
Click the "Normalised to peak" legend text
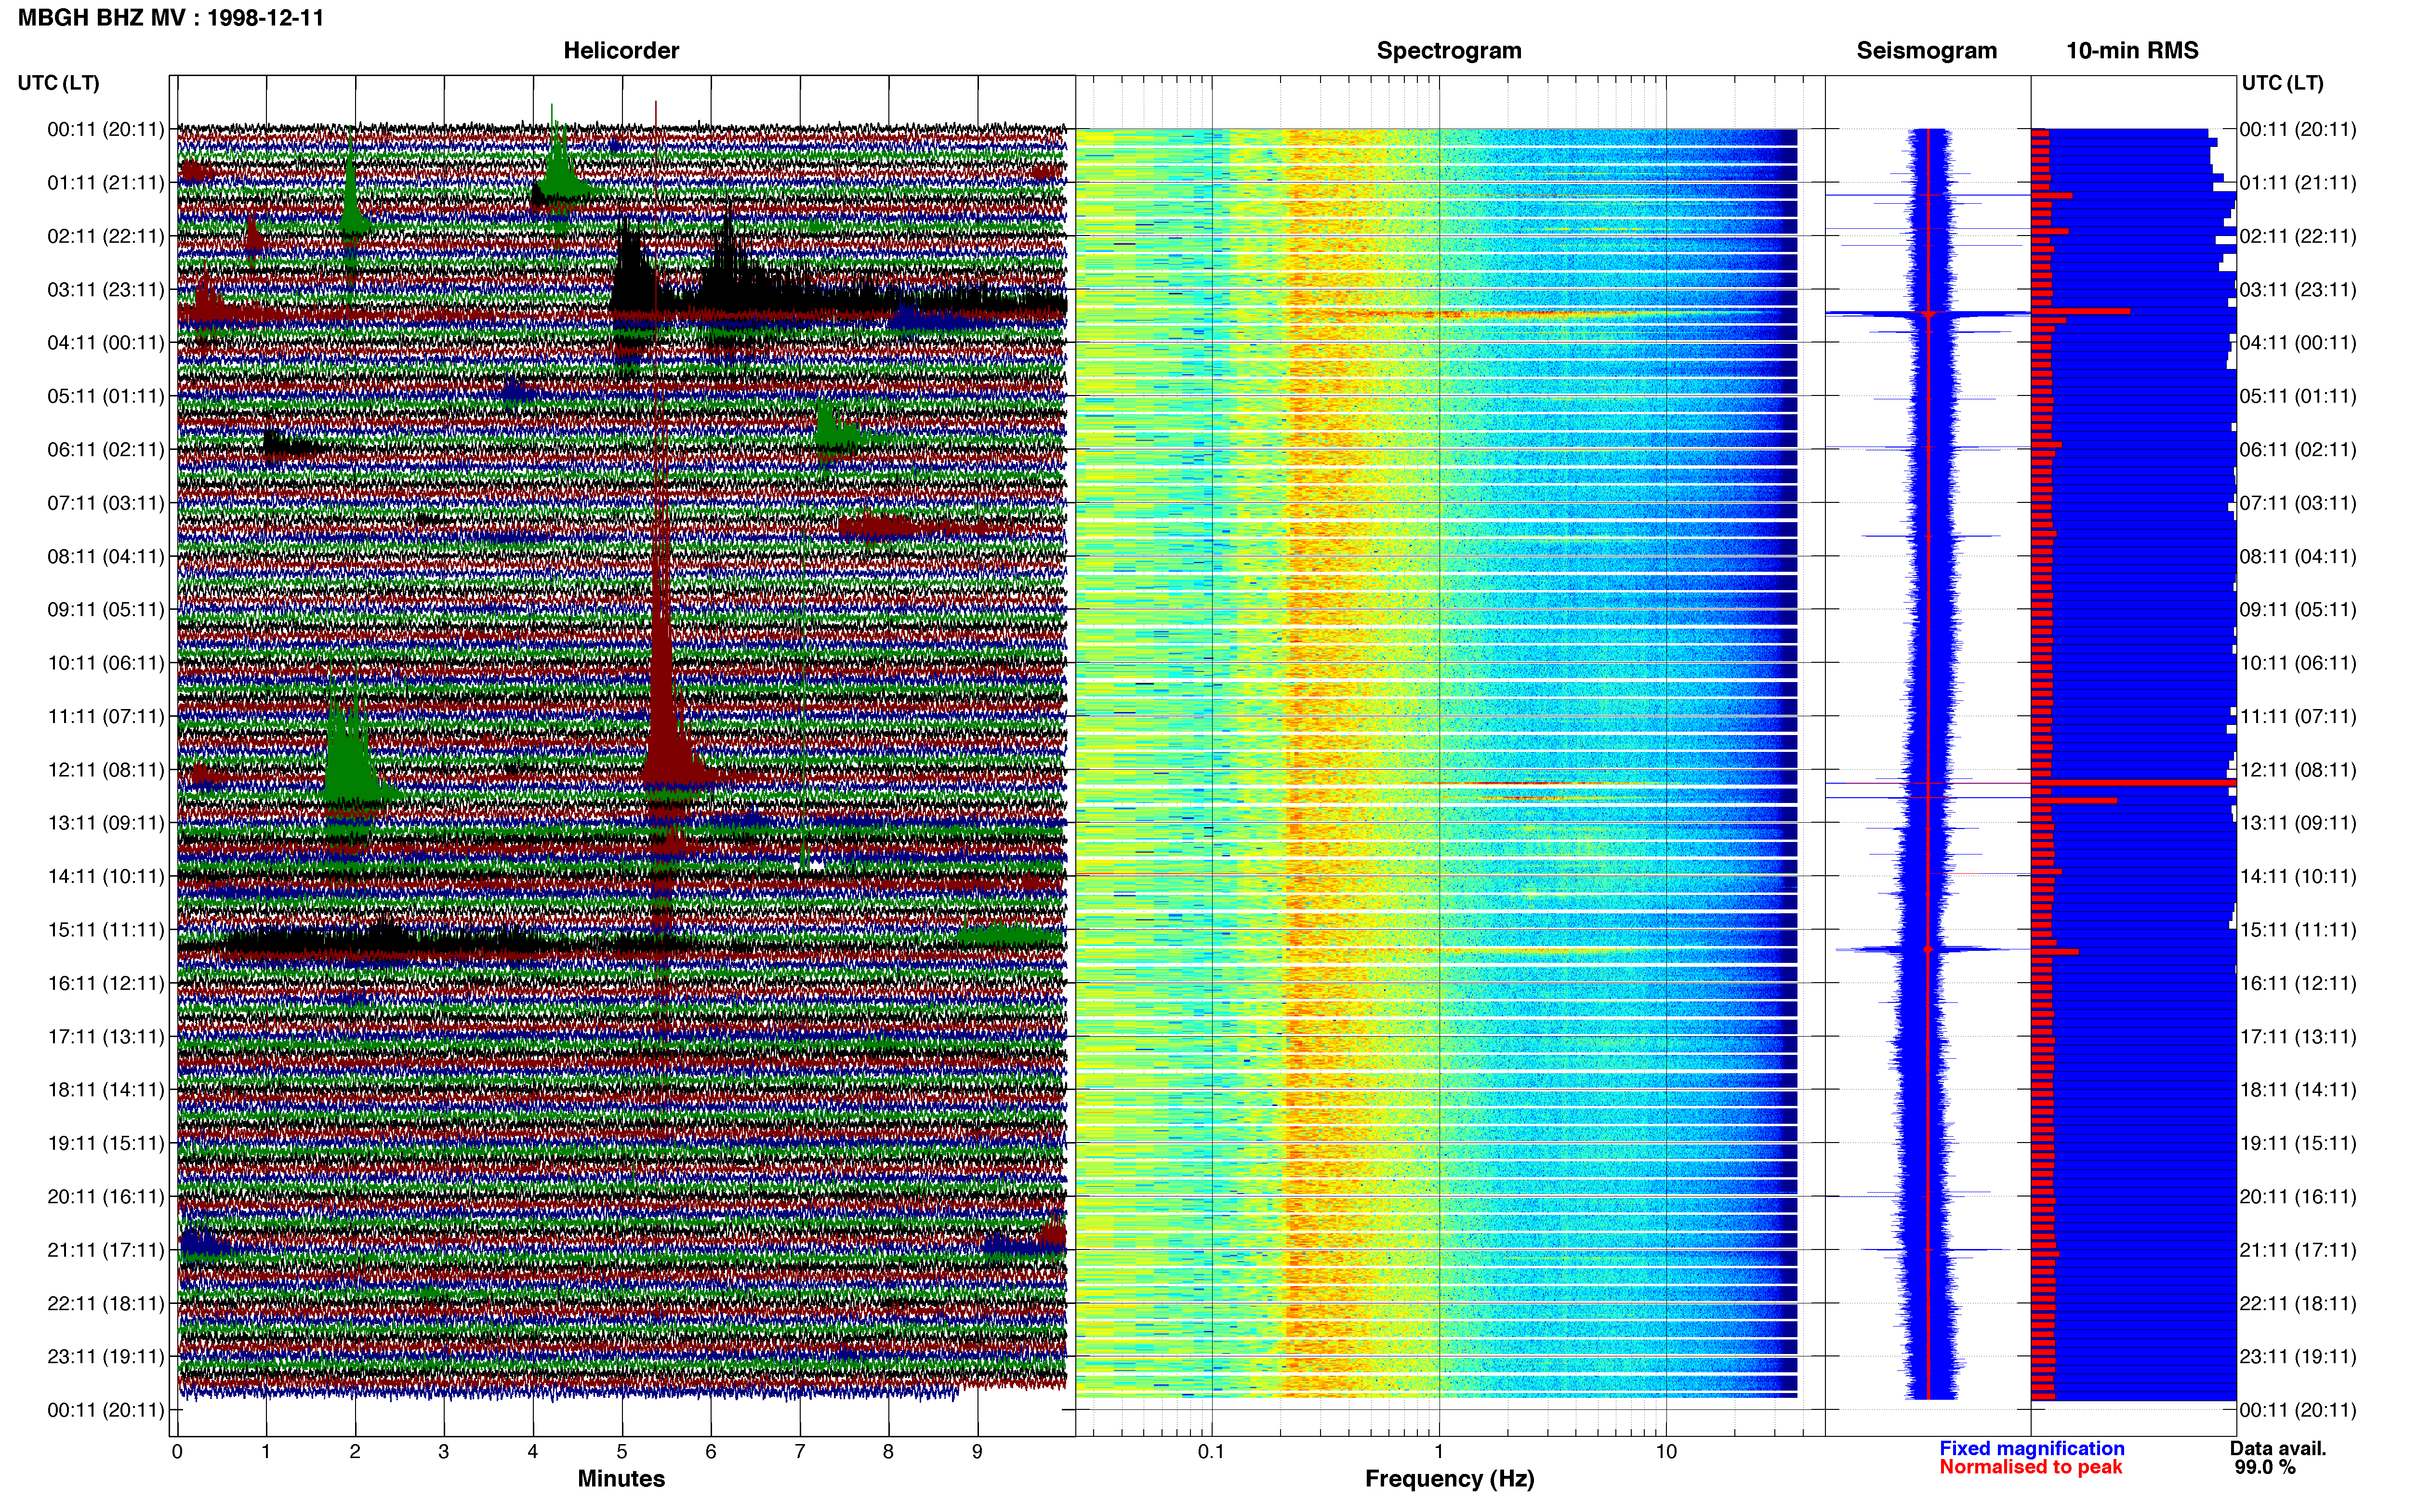[2030, 1467]
